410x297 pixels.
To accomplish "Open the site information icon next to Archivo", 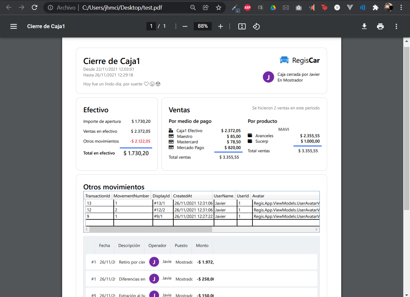I will [x=50, y=7].
